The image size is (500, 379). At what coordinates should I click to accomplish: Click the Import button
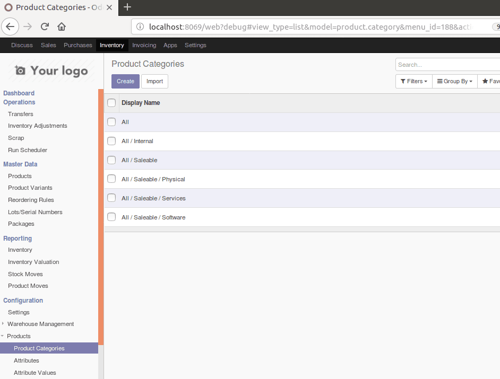point(154,81)
